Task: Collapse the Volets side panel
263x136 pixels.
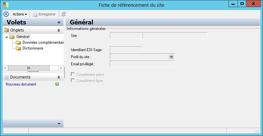Action: pyautogui.click(x=59, y=23)
